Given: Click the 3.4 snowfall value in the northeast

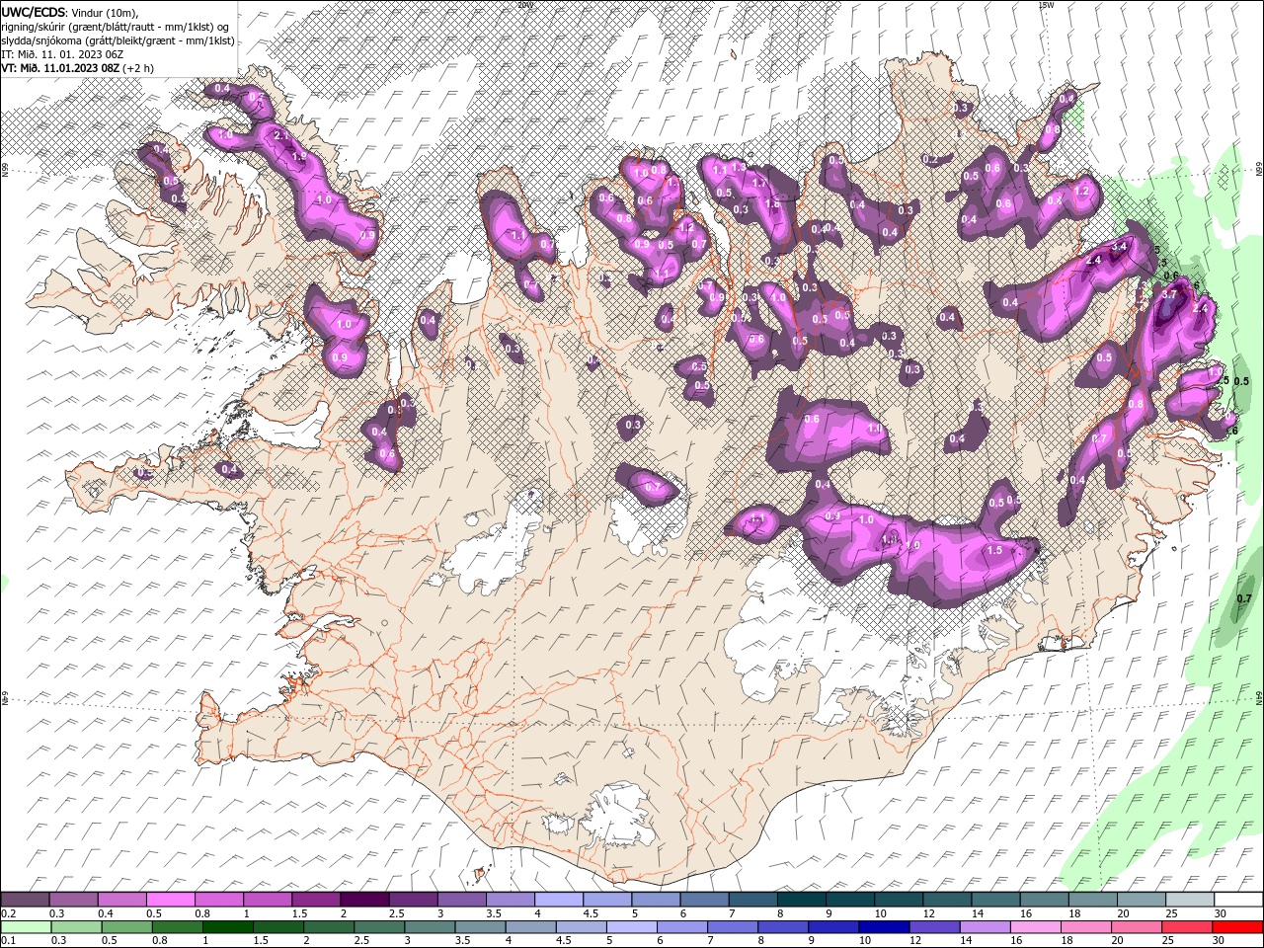Looking at the screenshot, I should point(1120,246).
